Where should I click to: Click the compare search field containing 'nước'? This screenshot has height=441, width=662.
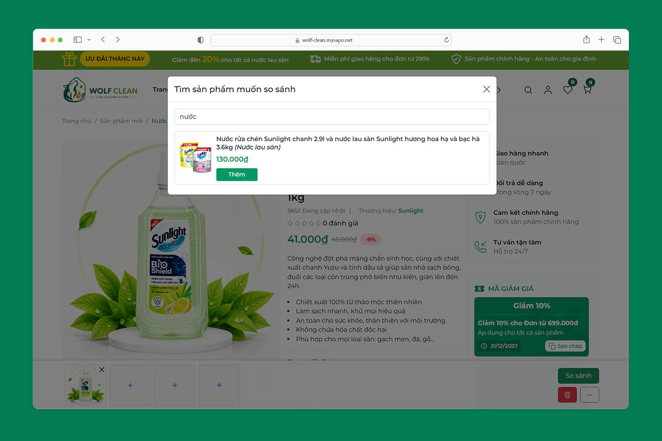[x=332, y=117]
